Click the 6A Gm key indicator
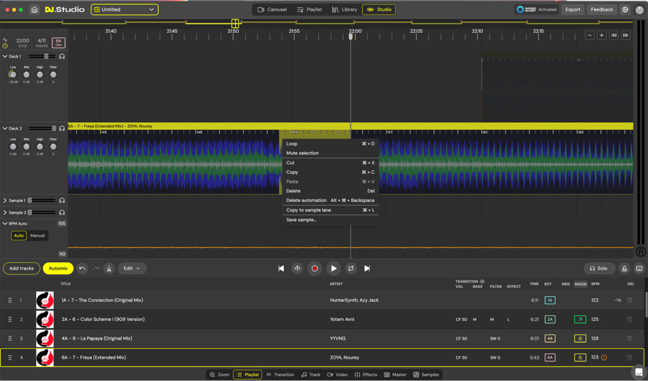The width and height of the screenshot is (648, 381). coord(58,42)
